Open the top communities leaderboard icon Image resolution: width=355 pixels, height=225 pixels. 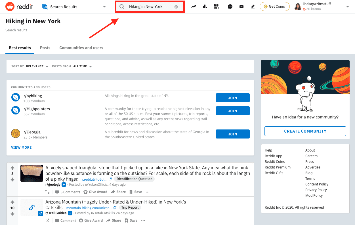tap(205, 6)
